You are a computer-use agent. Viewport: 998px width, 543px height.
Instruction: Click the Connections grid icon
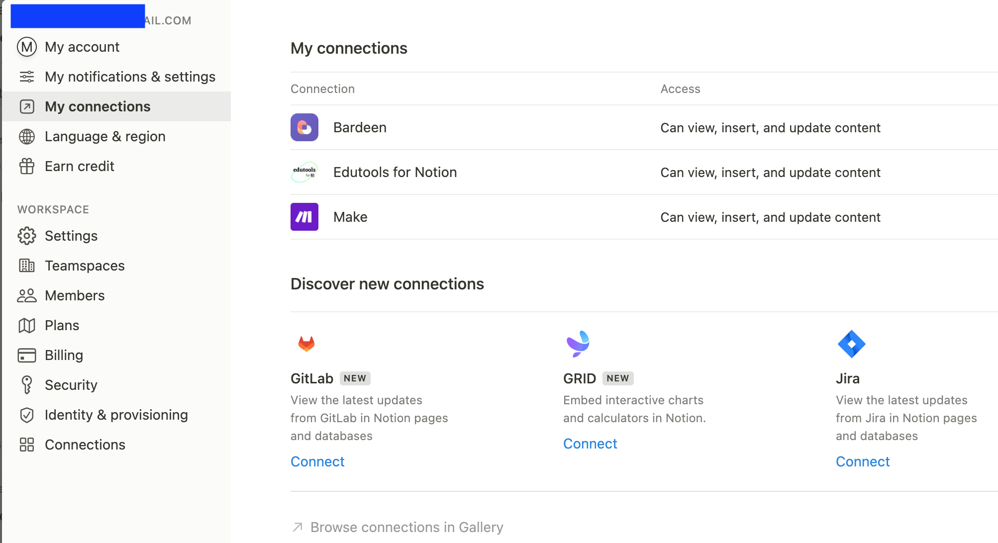click(x=27, y=445)
